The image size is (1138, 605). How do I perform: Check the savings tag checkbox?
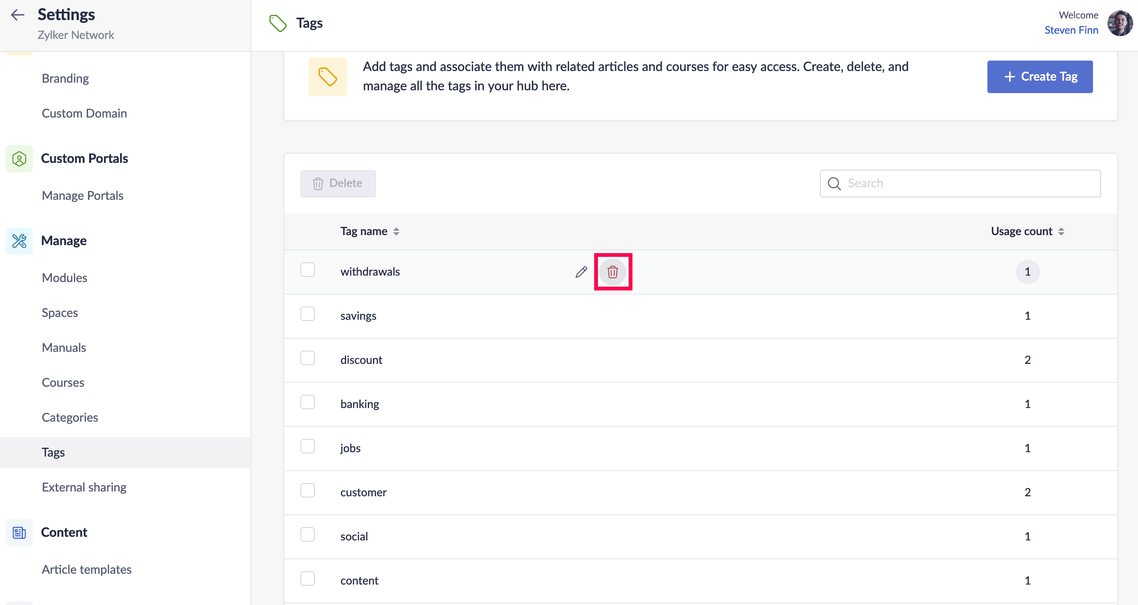coord(308,314)
